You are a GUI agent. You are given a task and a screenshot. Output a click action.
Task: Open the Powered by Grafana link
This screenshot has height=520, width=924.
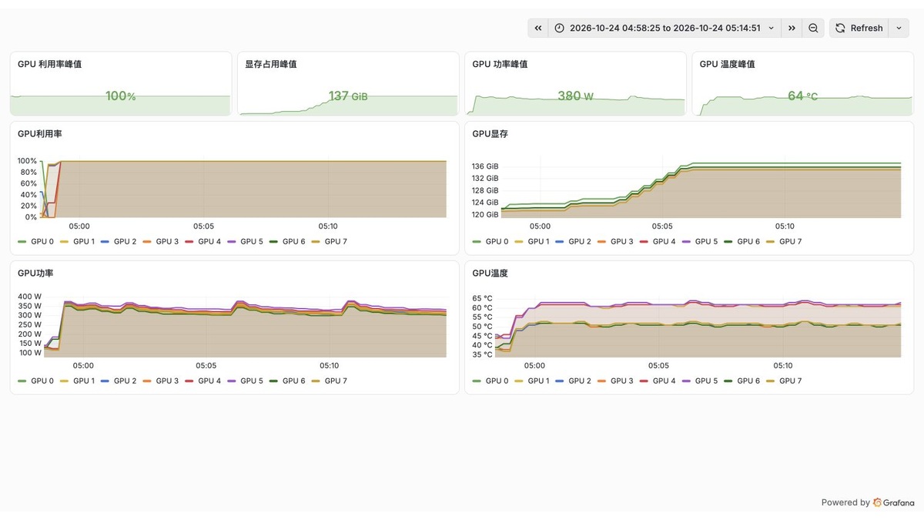click(x=869, y=502)
